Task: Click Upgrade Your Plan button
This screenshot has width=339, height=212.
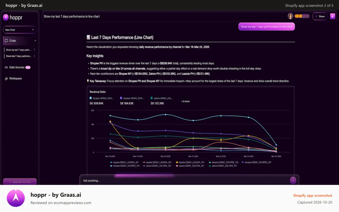Action: [x=20, y=182]
